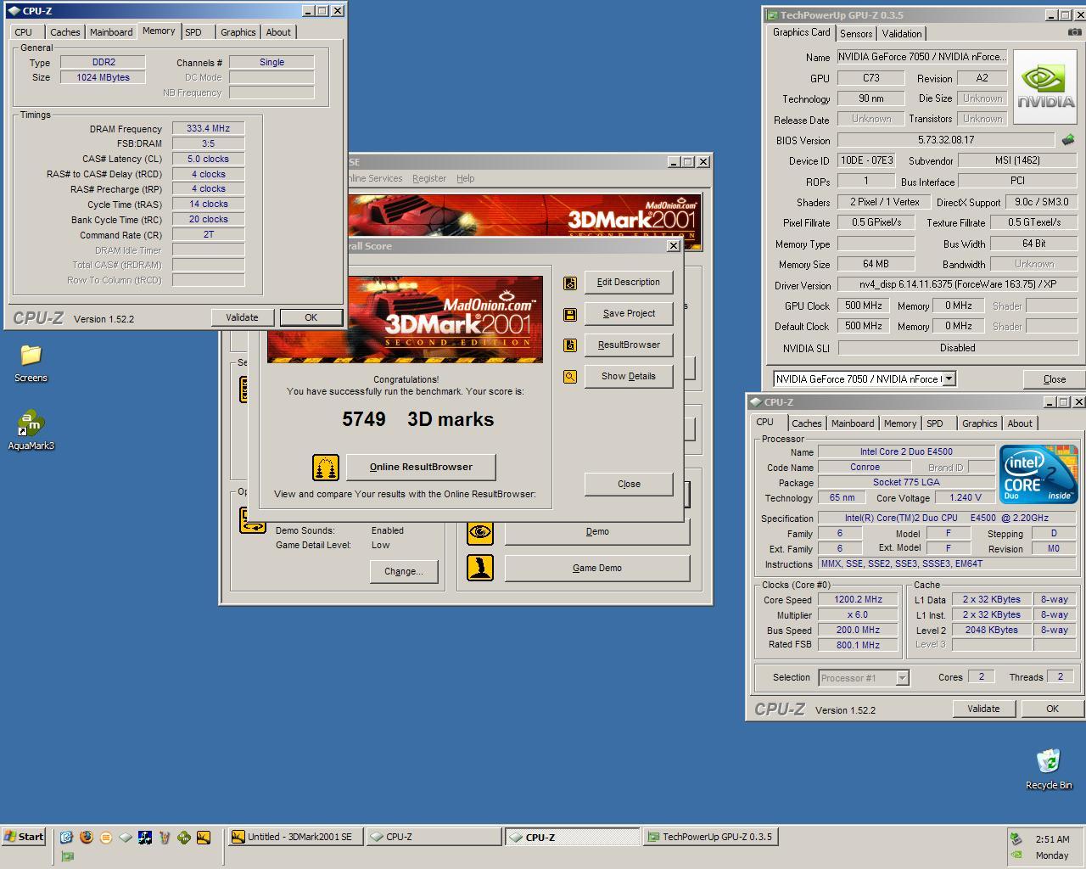This screenshot has width=1086, height=869.
Task: Click the Change... button
Action: click(404, 571)
